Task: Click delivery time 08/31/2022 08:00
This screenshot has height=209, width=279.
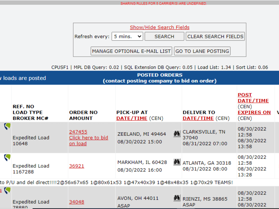Action: tap(205, 169)
